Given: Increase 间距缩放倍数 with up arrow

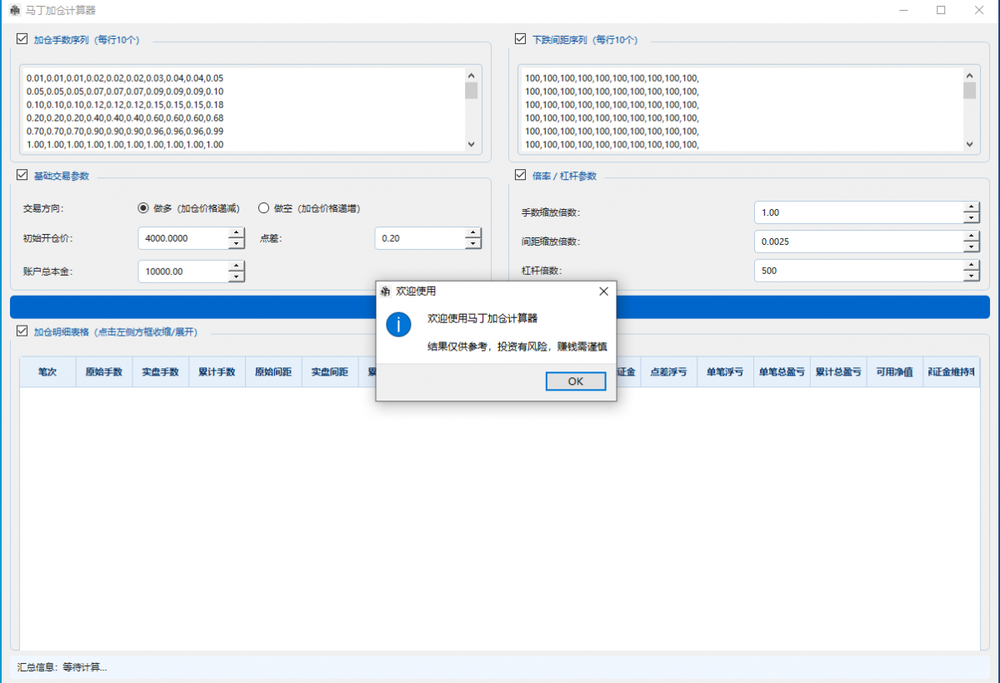Looking at the screenshot, I should [x=971, y=236].
